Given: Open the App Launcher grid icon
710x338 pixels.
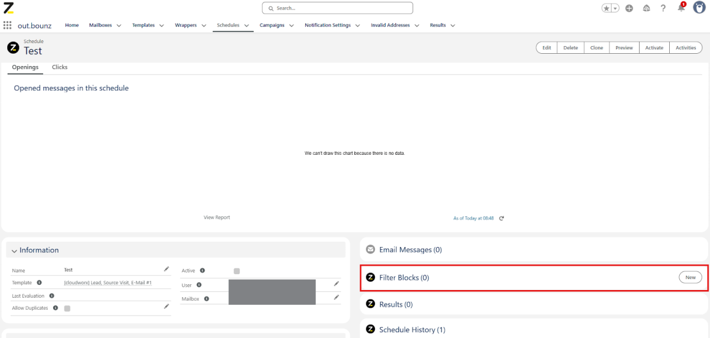Looking at the screenshot, I should [8, 25].
